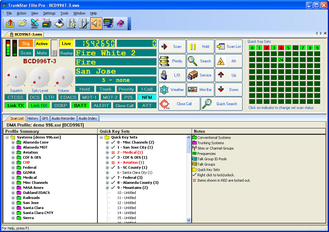This screenshot has width=329, height=232.
Task: Click the Down red arrow button
Action: point(229,89)
